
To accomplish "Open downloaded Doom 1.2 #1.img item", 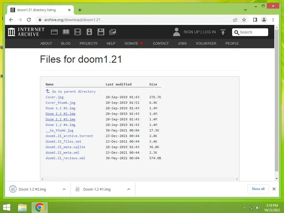I will tap(97, 189).
